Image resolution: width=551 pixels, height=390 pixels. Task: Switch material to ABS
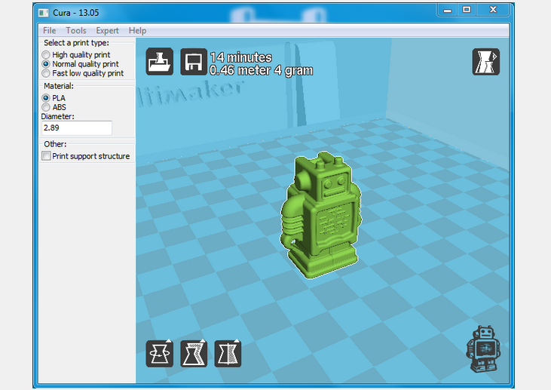46,107
